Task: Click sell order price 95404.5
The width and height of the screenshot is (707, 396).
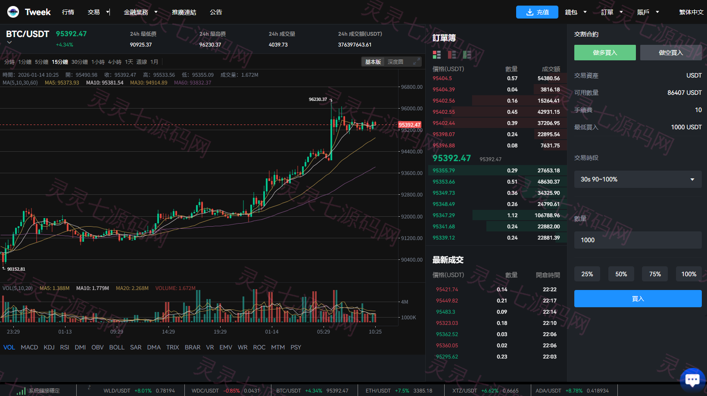Action: 442,78
